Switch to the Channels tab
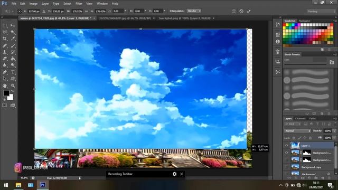The width and height of the screenshot is (338, 190). coord(300,118)
